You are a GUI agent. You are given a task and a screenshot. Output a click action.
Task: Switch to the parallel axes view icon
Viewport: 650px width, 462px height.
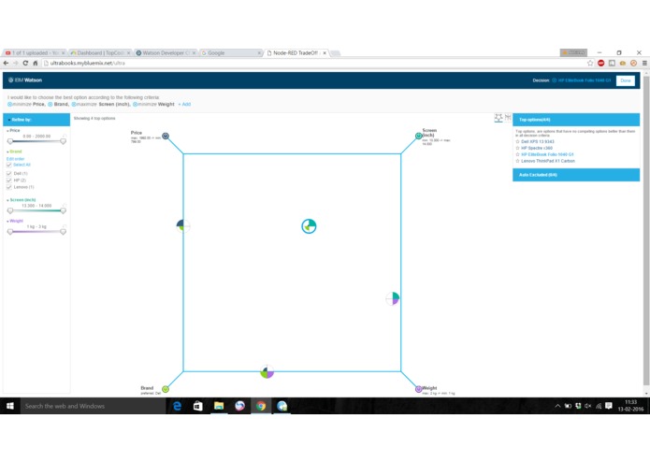click(508, 118)
